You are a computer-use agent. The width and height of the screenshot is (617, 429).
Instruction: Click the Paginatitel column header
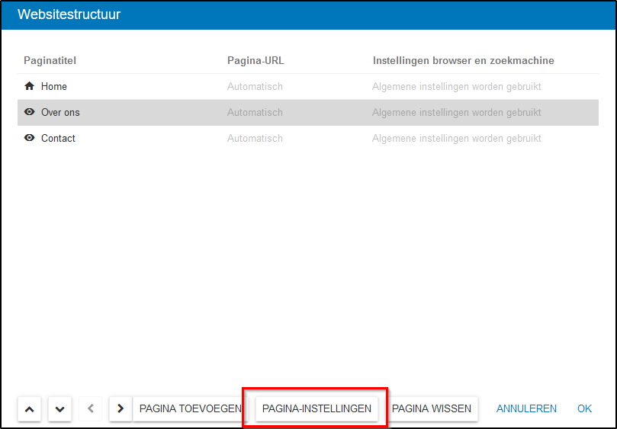pyautogui.click(x=50, y=60)
